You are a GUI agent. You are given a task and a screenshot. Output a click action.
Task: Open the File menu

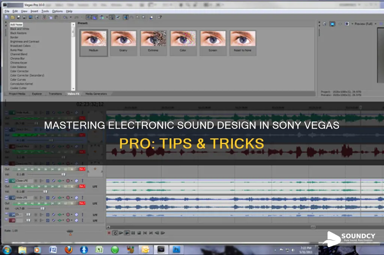(x=7, y=11)
